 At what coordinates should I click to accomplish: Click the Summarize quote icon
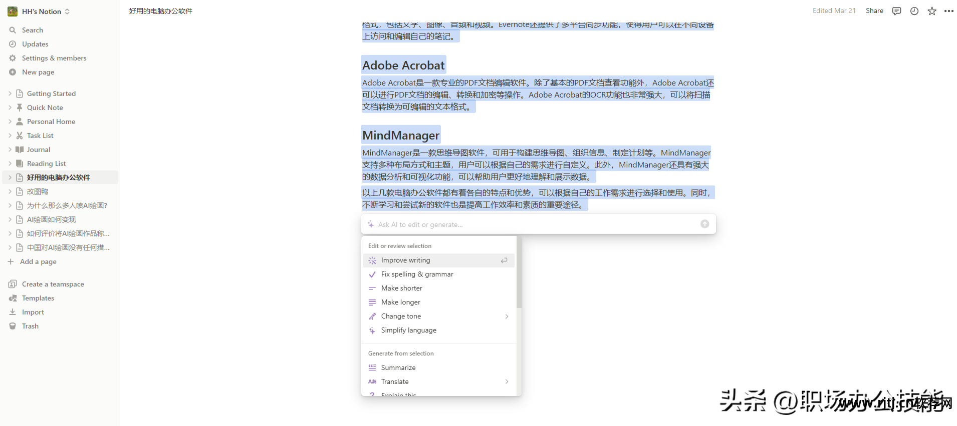click(x=372, y=367)
